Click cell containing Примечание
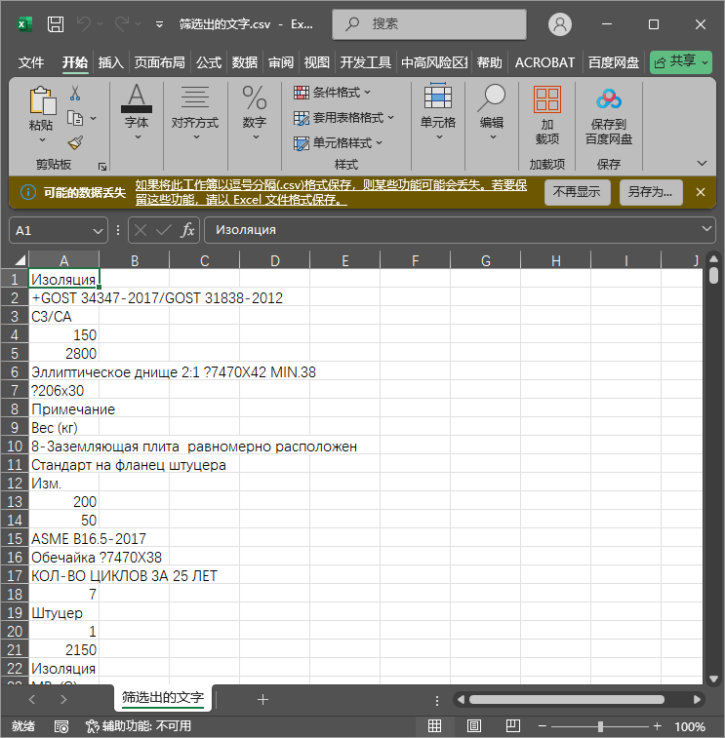 tap(63, 409)
